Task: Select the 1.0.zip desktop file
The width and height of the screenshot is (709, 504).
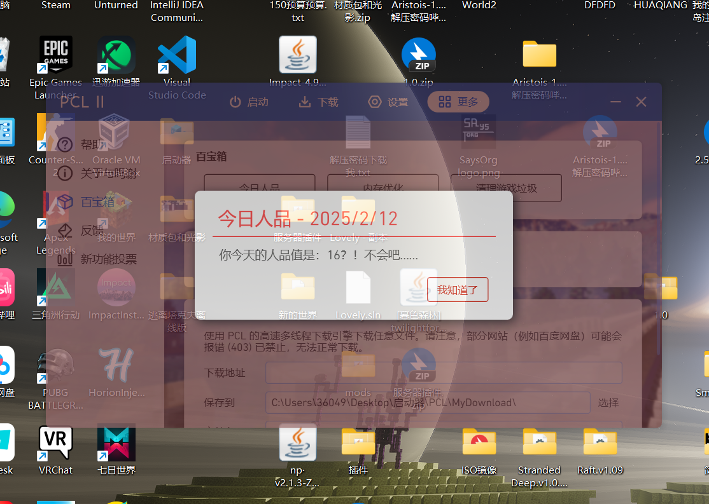Action: pyautogui.click(x=419, y=62)
